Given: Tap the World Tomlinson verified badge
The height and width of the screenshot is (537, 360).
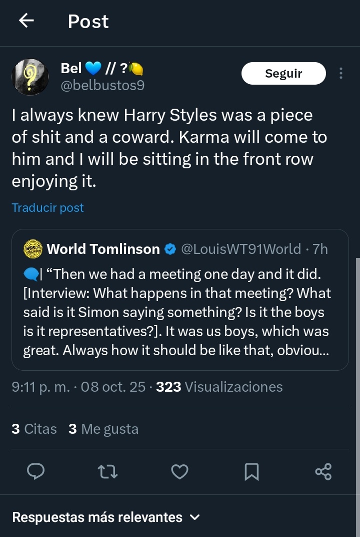Looking at the screenshot, I should (x=170, y=249).
